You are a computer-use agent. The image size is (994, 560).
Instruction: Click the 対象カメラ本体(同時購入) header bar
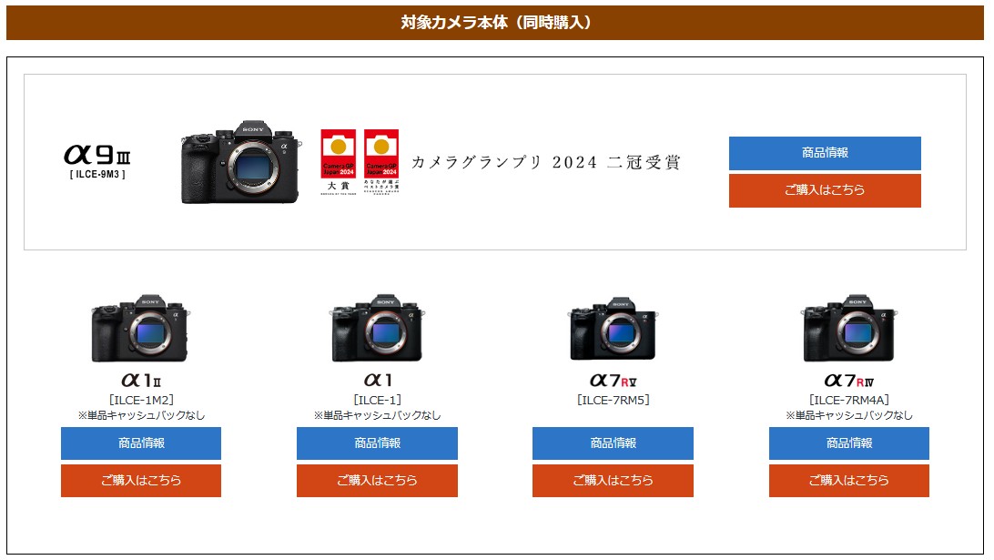coord(495,23)
